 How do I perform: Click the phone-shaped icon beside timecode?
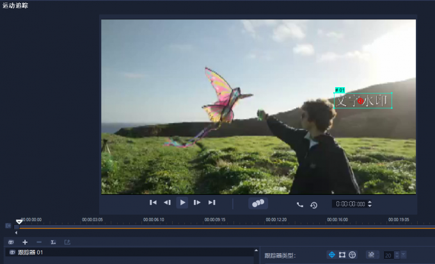(300, 205)
